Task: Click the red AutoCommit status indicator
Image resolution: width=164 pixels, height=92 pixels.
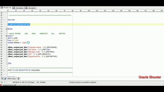Action: coord(1,85)
